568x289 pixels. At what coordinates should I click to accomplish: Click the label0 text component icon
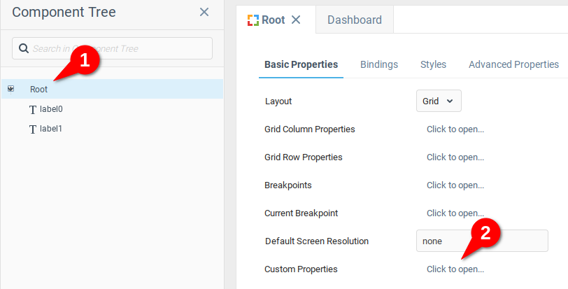[x=32, y=109]
